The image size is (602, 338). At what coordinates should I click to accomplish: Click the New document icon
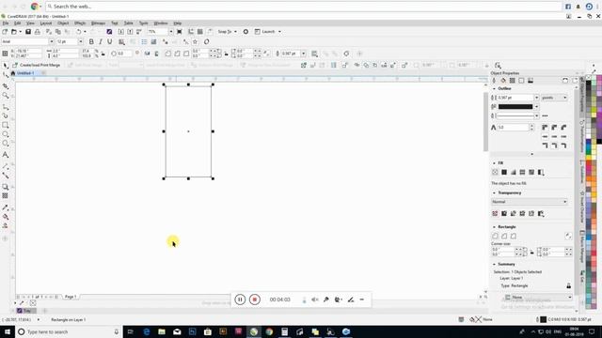5,31
